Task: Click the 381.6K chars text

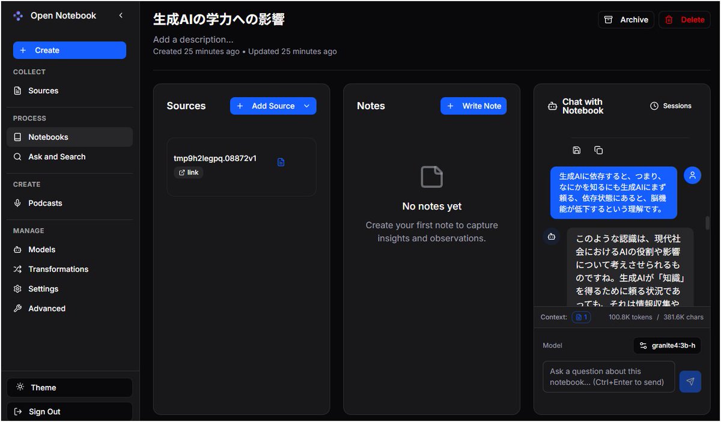Action: coord(683,317)
